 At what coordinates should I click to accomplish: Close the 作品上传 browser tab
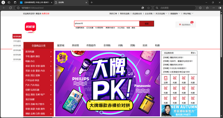click(52, 2)
